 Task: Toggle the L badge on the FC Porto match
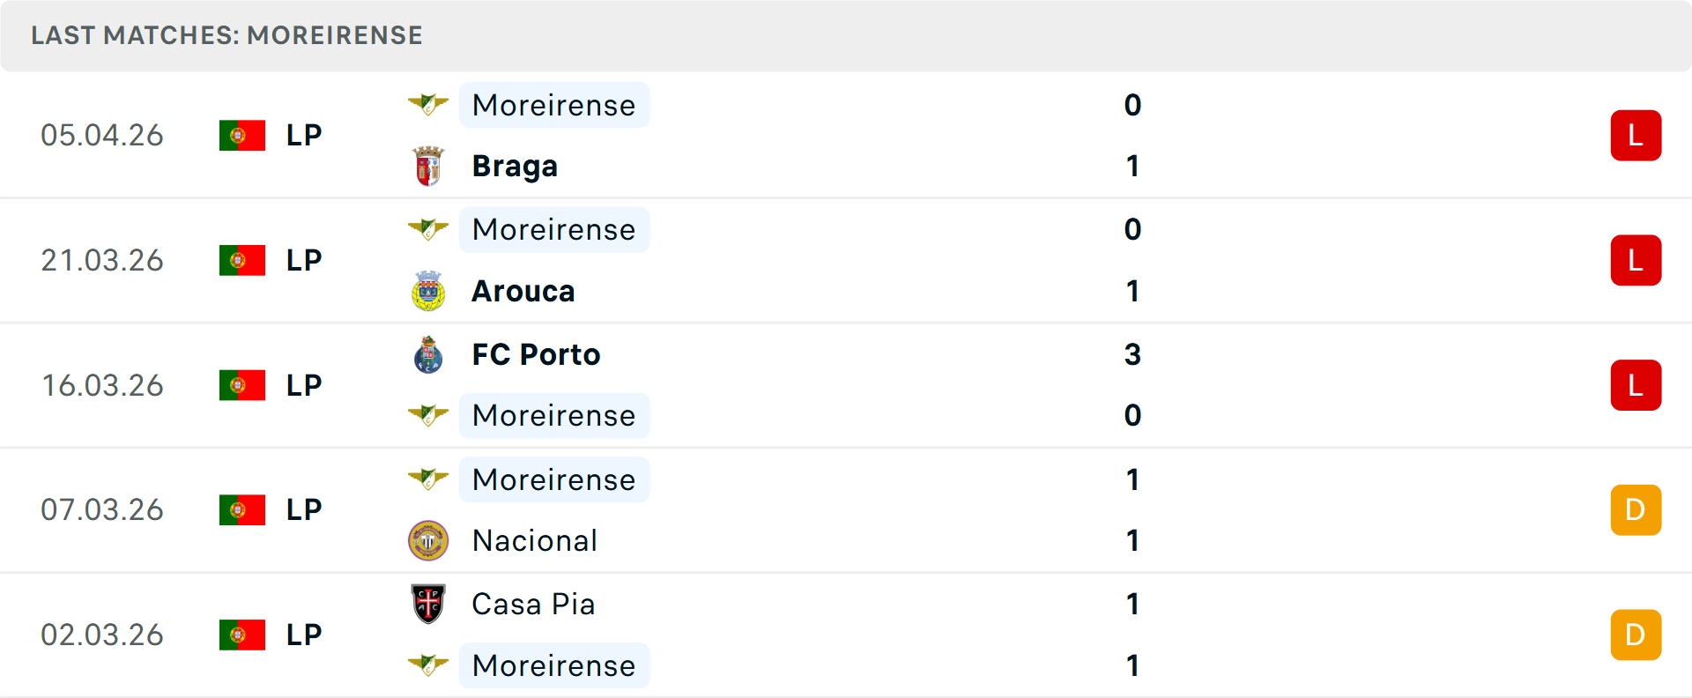pyautogui.click(x=1636, y=385)
